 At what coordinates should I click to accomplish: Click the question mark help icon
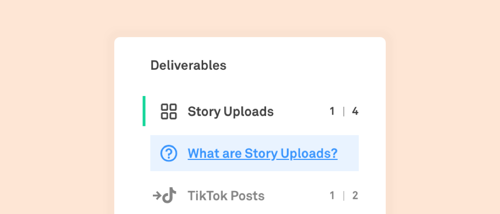[169, 154]
